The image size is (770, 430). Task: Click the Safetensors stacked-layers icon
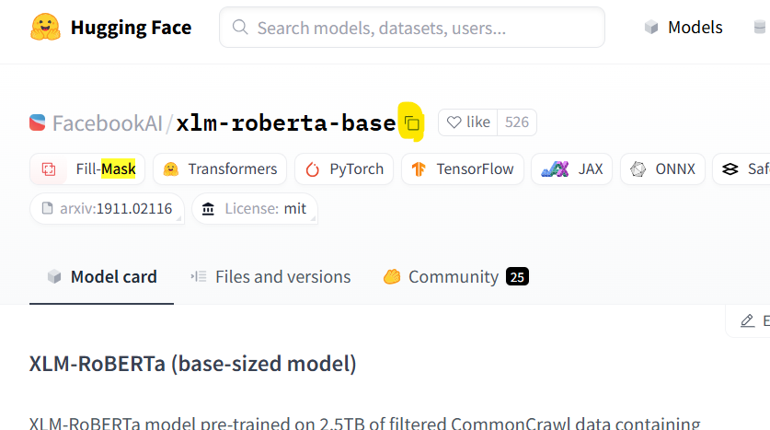[730, 169]
